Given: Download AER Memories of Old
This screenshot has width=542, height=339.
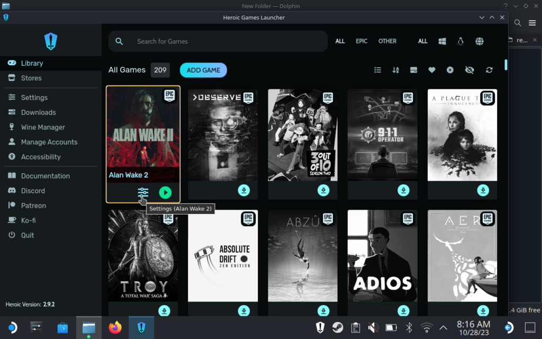Looking at the screenshot, I should tap(483, 310).
